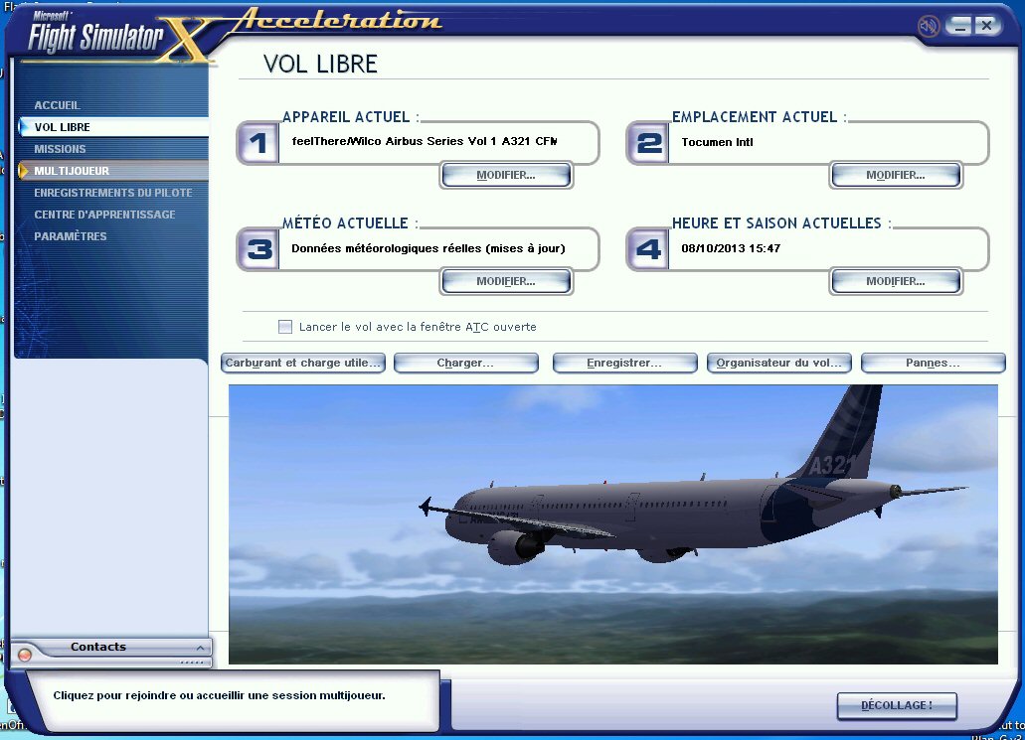Open PARAMÈTRES in the sidebar

(x=70, y=235)
